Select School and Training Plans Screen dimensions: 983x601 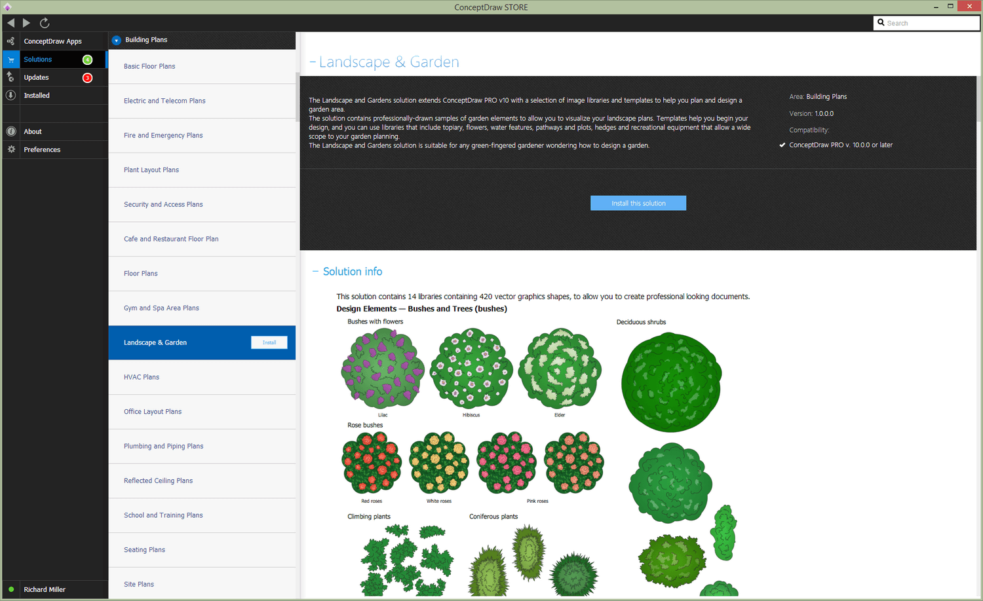[x=202, y=515]
